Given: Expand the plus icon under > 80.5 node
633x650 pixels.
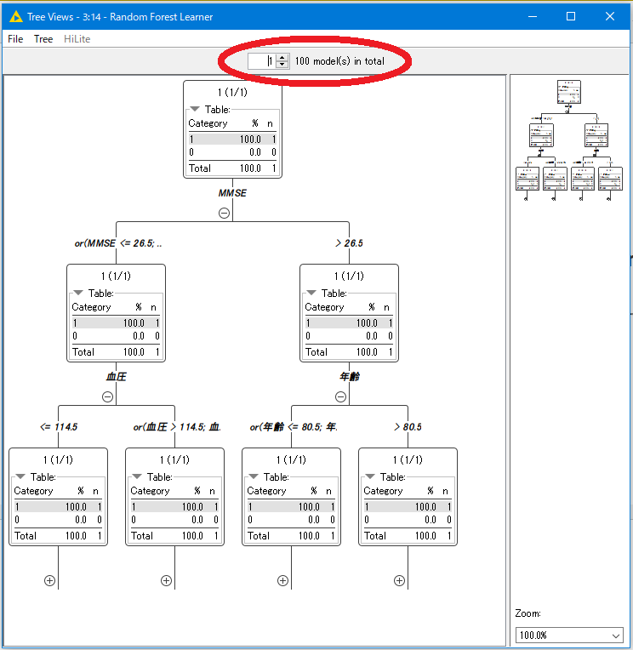Looking at the screenshot, I should coord(399,580).
